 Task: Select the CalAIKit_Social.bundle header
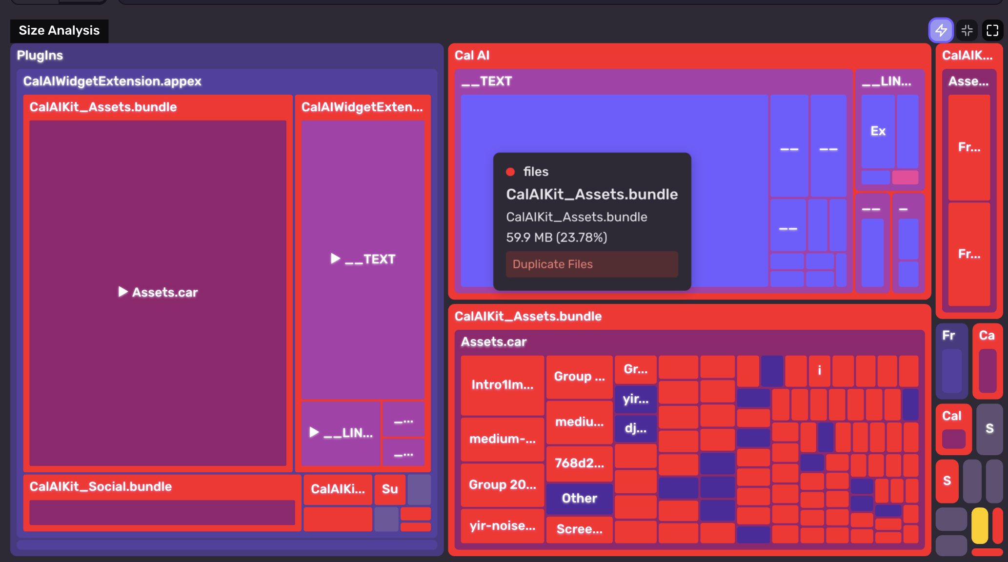(x=101, y=486)
